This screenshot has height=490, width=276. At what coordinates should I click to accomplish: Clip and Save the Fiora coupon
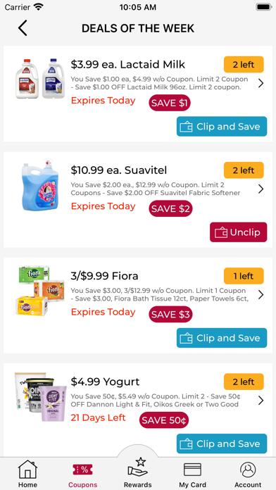click(222, 338)
